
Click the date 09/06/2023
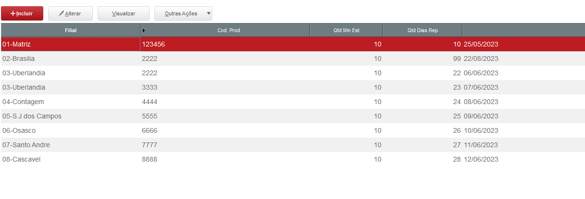[481, 116]
